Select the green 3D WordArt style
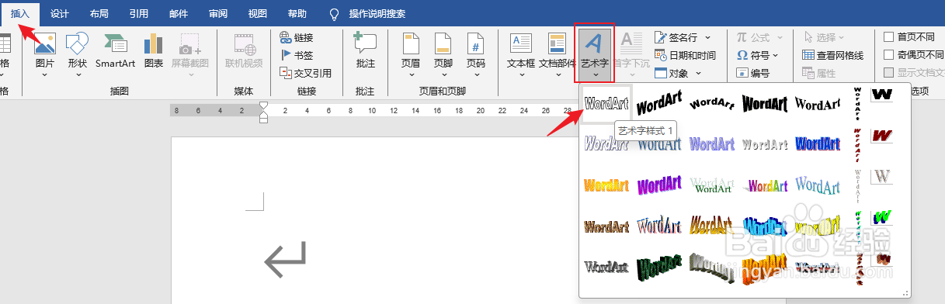945x304 pixels. point(659,267)
